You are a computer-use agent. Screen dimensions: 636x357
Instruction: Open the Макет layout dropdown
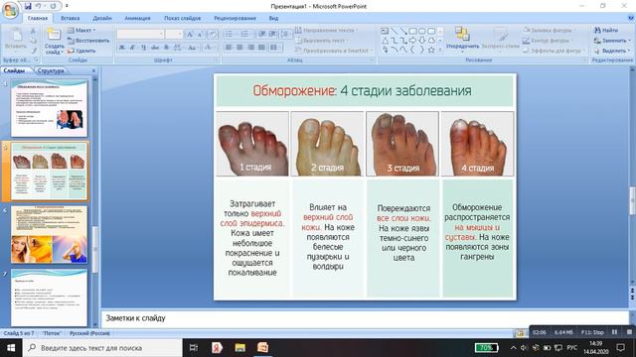81,31
